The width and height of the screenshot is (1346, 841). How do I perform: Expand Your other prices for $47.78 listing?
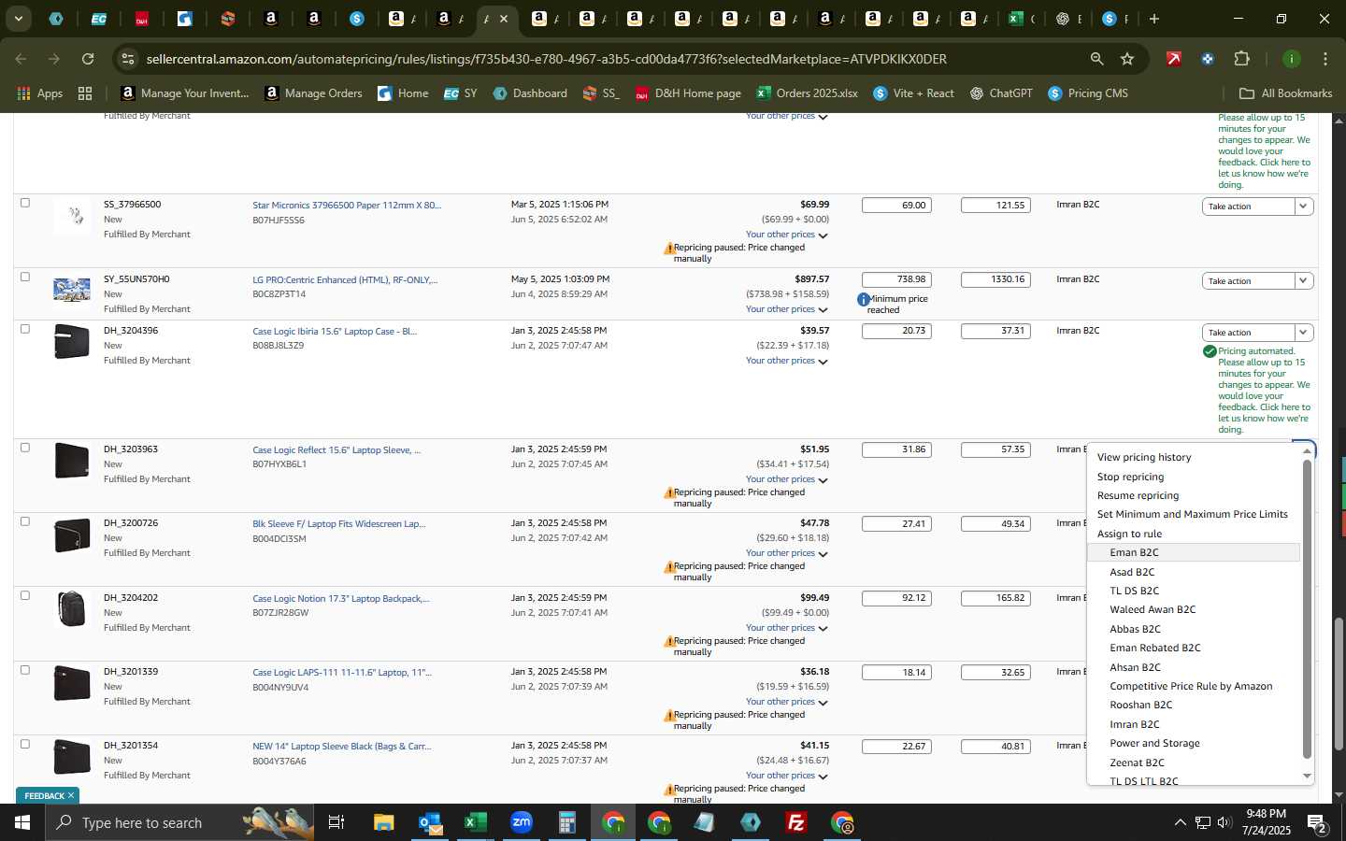(x=787, y=553)
